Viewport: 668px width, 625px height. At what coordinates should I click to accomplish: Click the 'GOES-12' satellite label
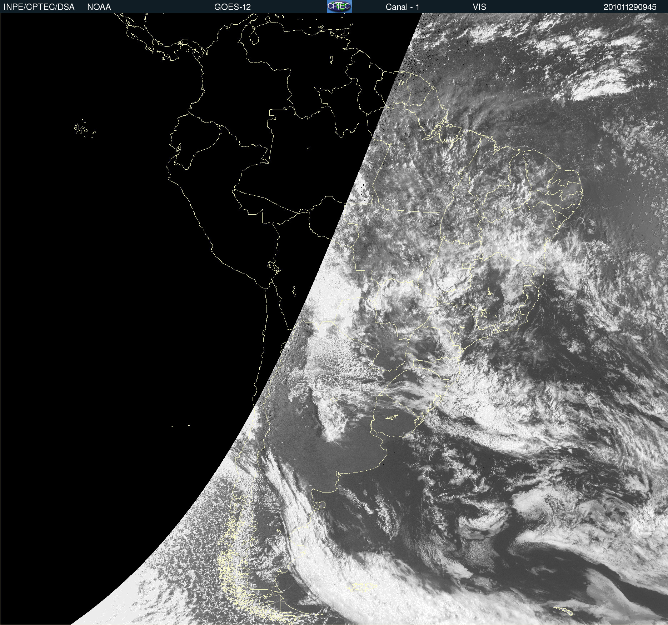pos(233,7)
